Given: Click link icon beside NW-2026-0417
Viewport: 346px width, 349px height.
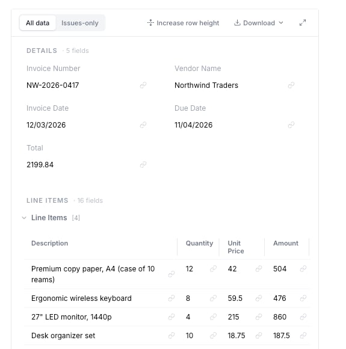Looking at the screenshot, I should click(143, 85).
